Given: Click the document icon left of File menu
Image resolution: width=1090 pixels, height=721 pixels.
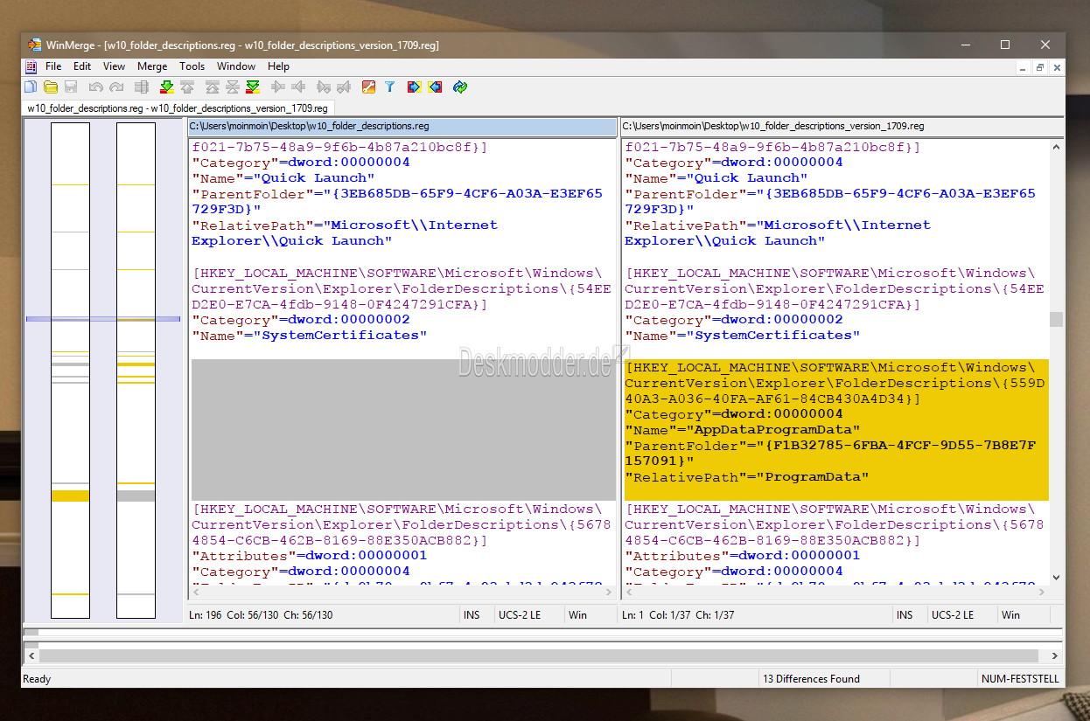Looking at the screenshot, I should 31,66.
